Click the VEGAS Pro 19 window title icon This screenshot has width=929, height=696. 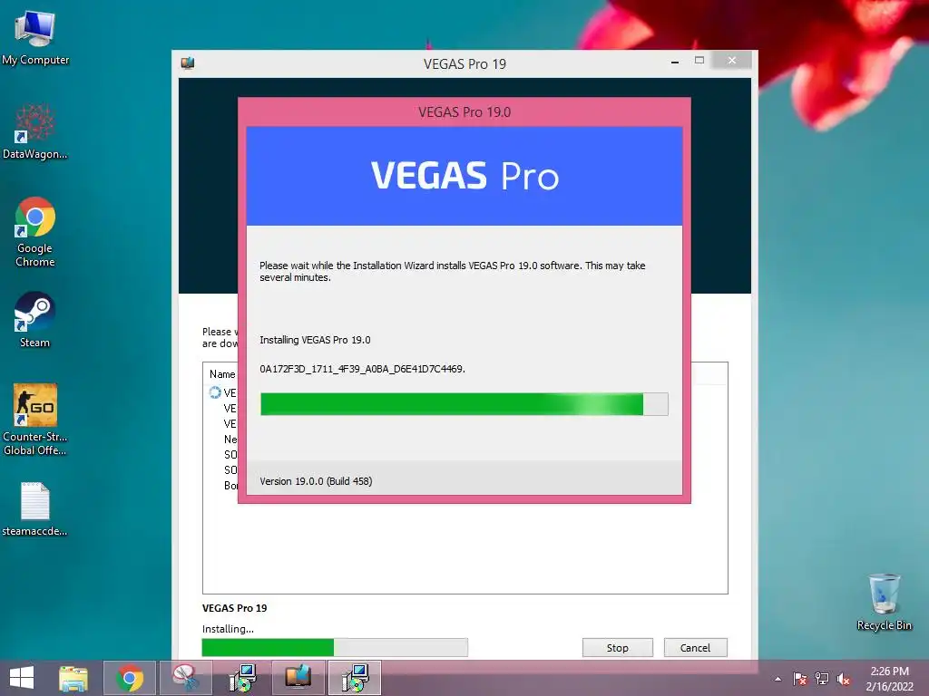coord(188,63)
